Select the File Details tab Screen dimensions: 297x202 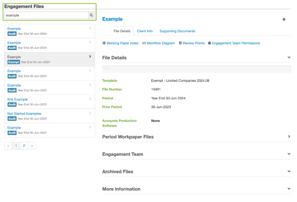122,31
